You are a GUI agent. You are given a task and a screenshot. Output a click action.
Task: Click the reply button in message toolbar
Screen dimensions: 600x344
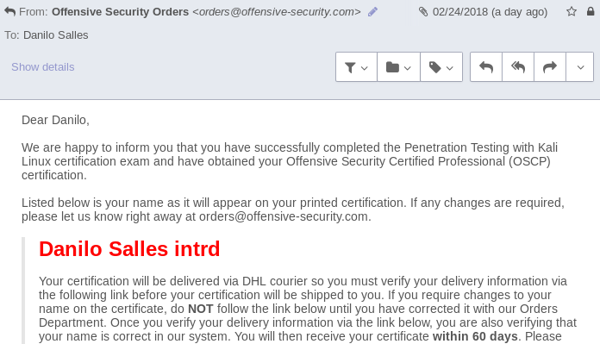click(x=486, y=67)
